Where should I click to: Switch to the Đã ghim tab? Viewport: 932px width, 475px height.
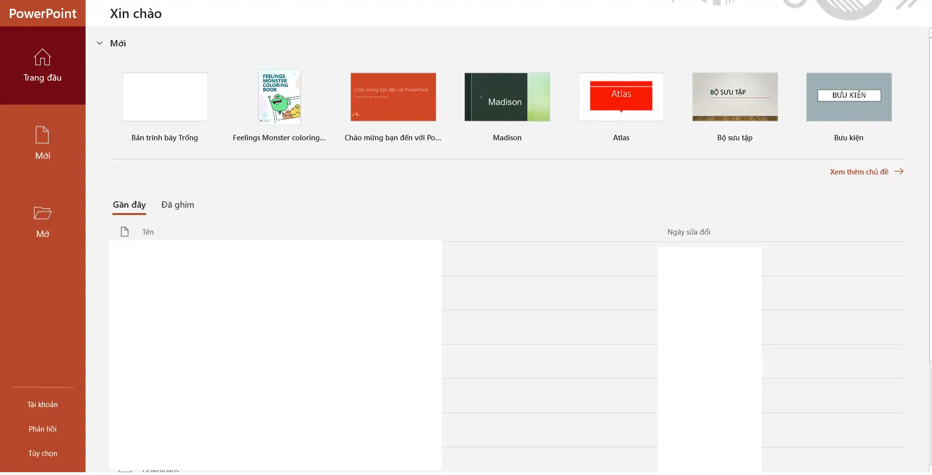point(178,205)
